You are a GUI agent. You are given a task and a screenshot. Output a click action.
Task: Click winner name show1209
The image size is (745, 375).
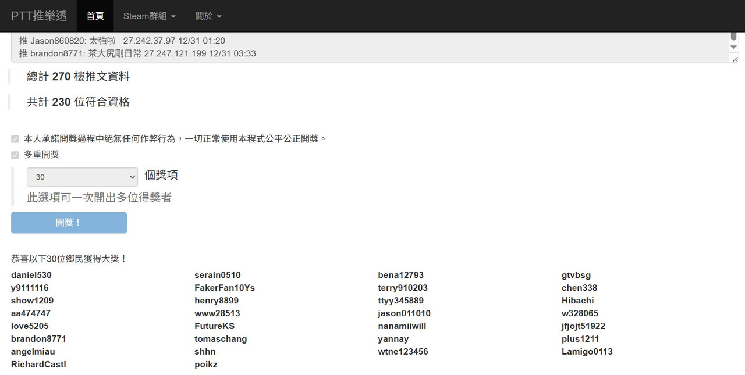point(32,301)
